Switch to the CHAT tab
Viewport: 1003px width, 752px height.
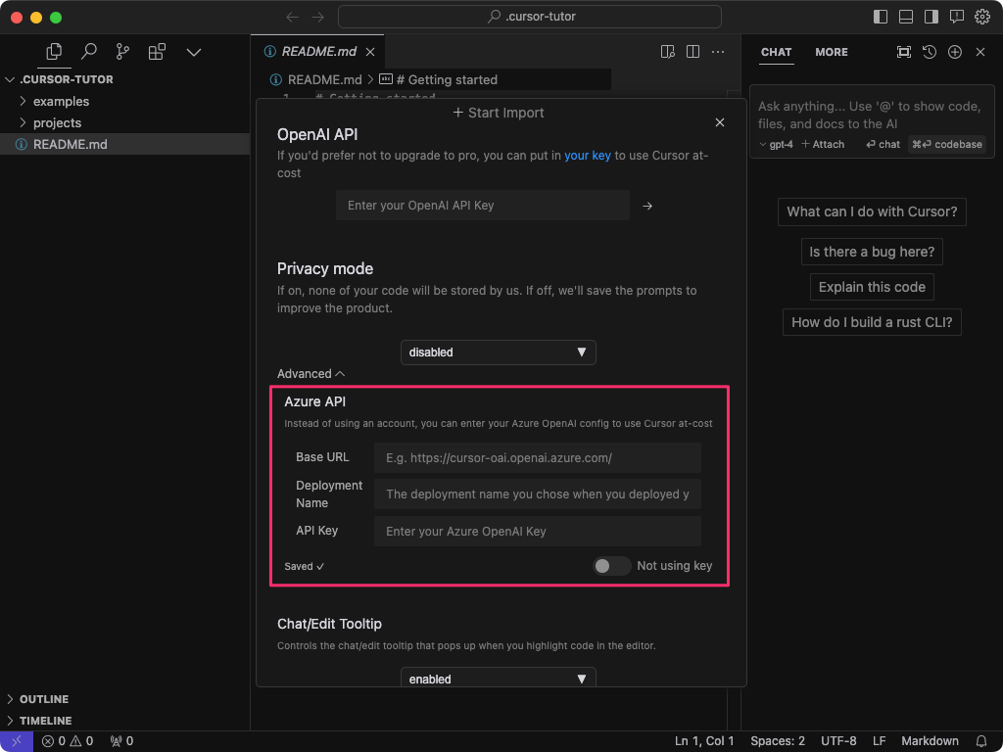(x=776, y=52)
